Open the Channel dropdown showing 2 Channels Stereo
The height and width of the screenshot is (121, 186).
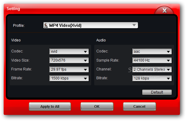coord(152,69)
